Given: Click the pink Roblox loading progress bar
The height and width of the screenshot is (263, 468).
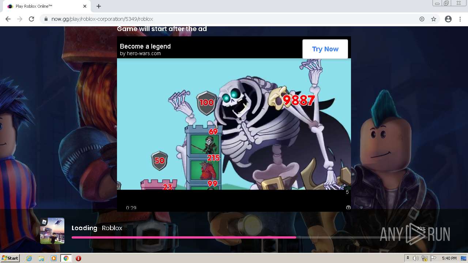Looking at the screenshot, I should [x=184, y=237].
